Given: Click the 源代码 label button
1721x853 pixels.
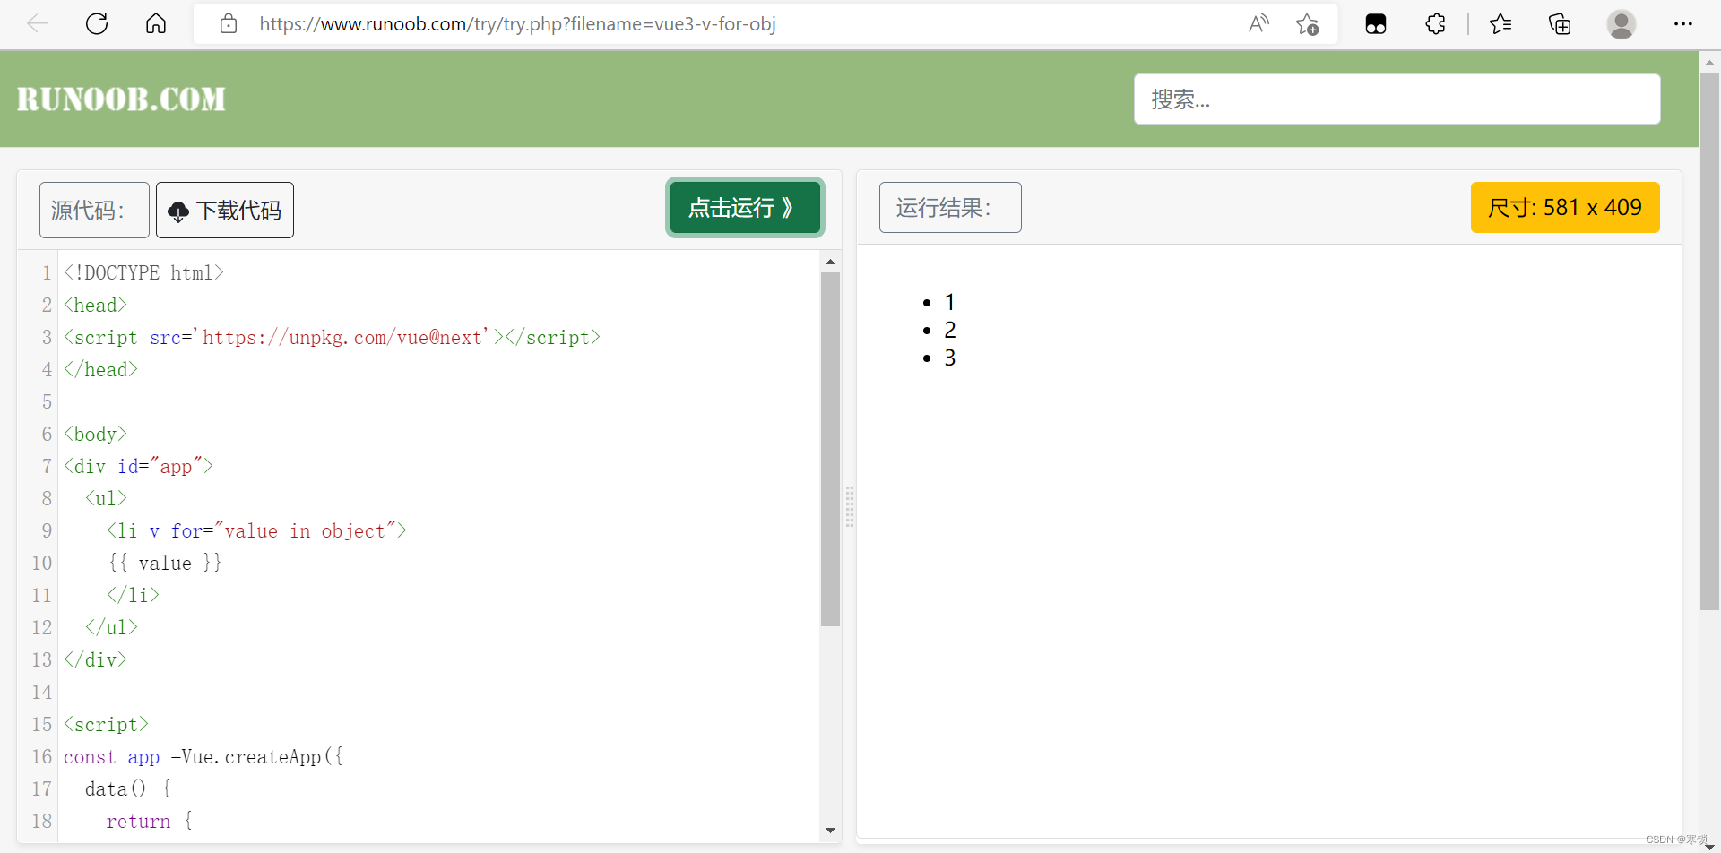Looking at the screenshot, I should 94,210.
